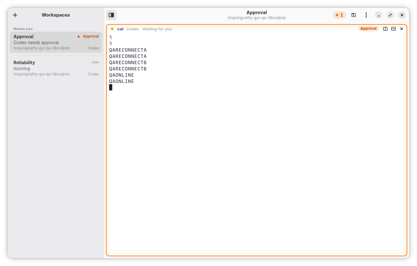417x266 pixels.
Task: Click the terminal cursor block
Action: (x=111, y=87)
